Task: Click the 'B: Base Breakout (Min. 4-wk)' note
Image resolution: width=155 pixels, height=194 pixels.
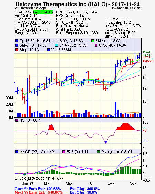Action: click(39, 178)
